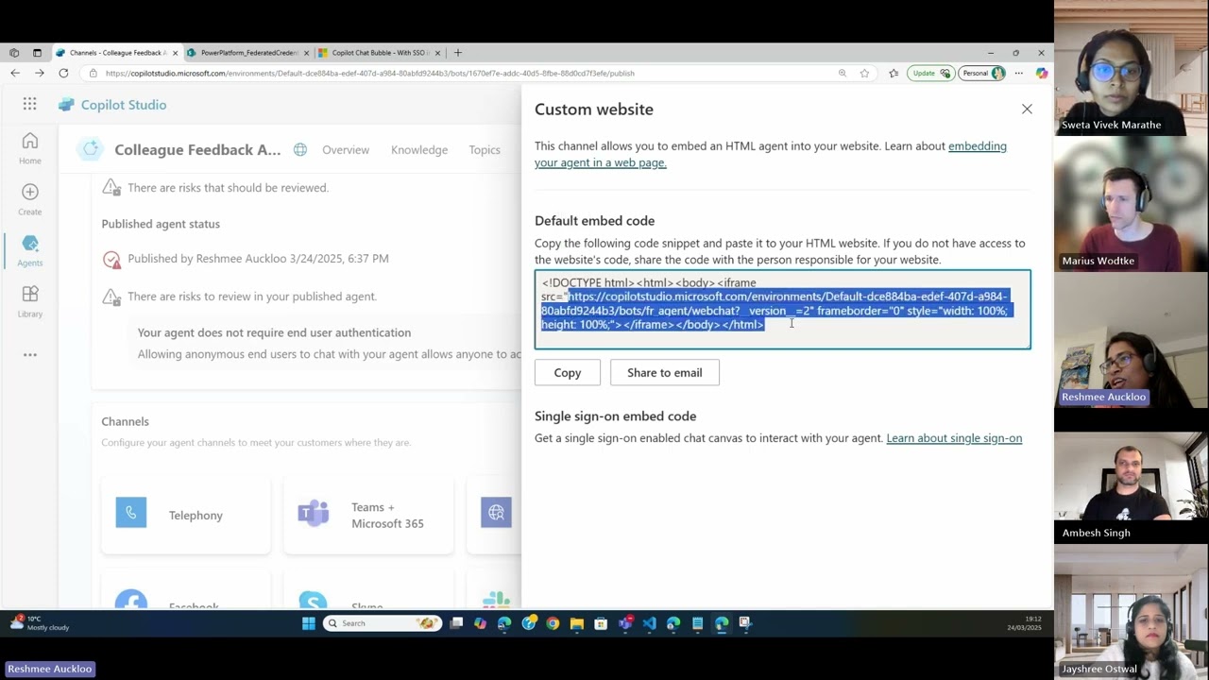Open the Overview tab
Image resolution: width=1209 pixels, height=680 pixels.
(346, 149)
